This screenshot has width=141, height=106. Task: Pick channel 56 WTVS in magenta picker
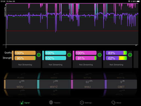pyautogui.click(x=87, y=76)
